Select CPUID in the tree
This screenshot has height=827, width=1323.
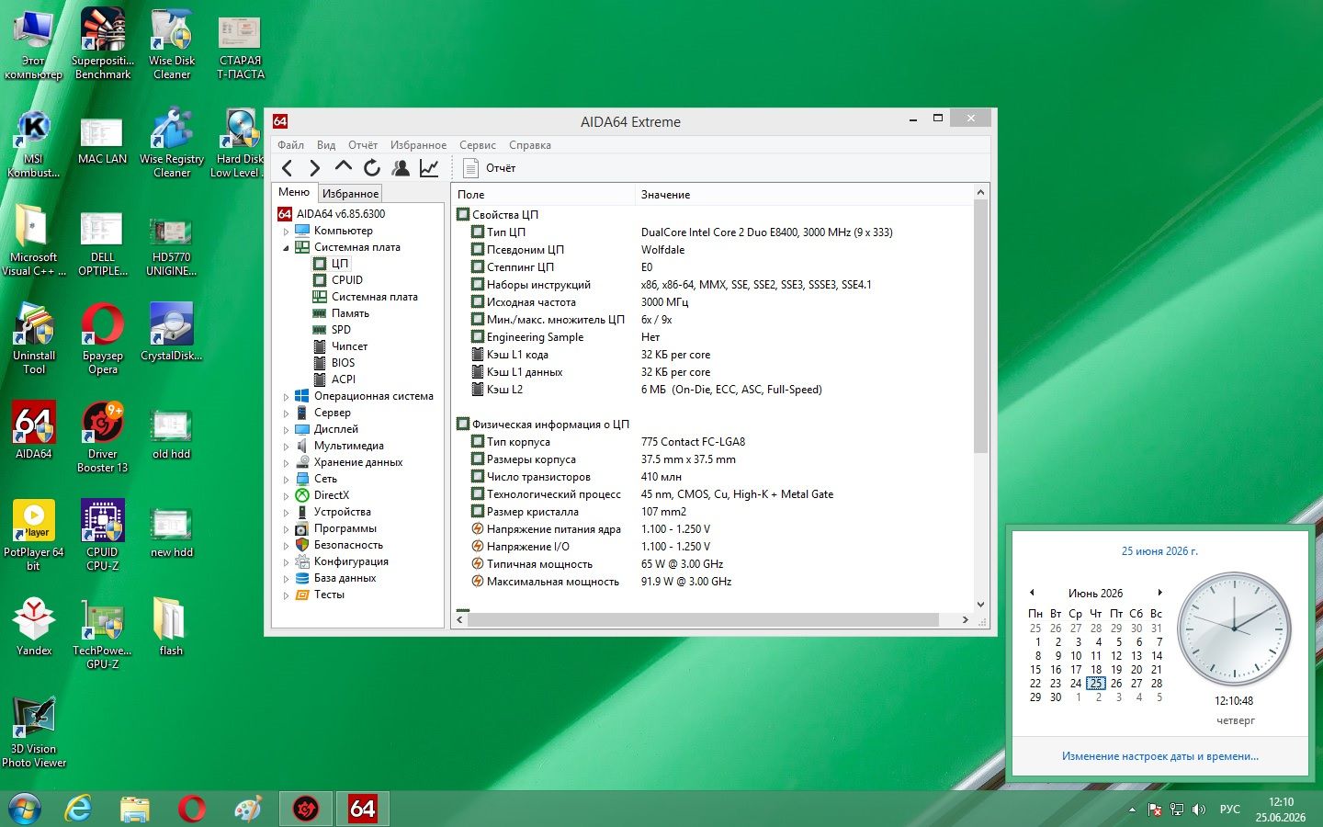point(347,280)
